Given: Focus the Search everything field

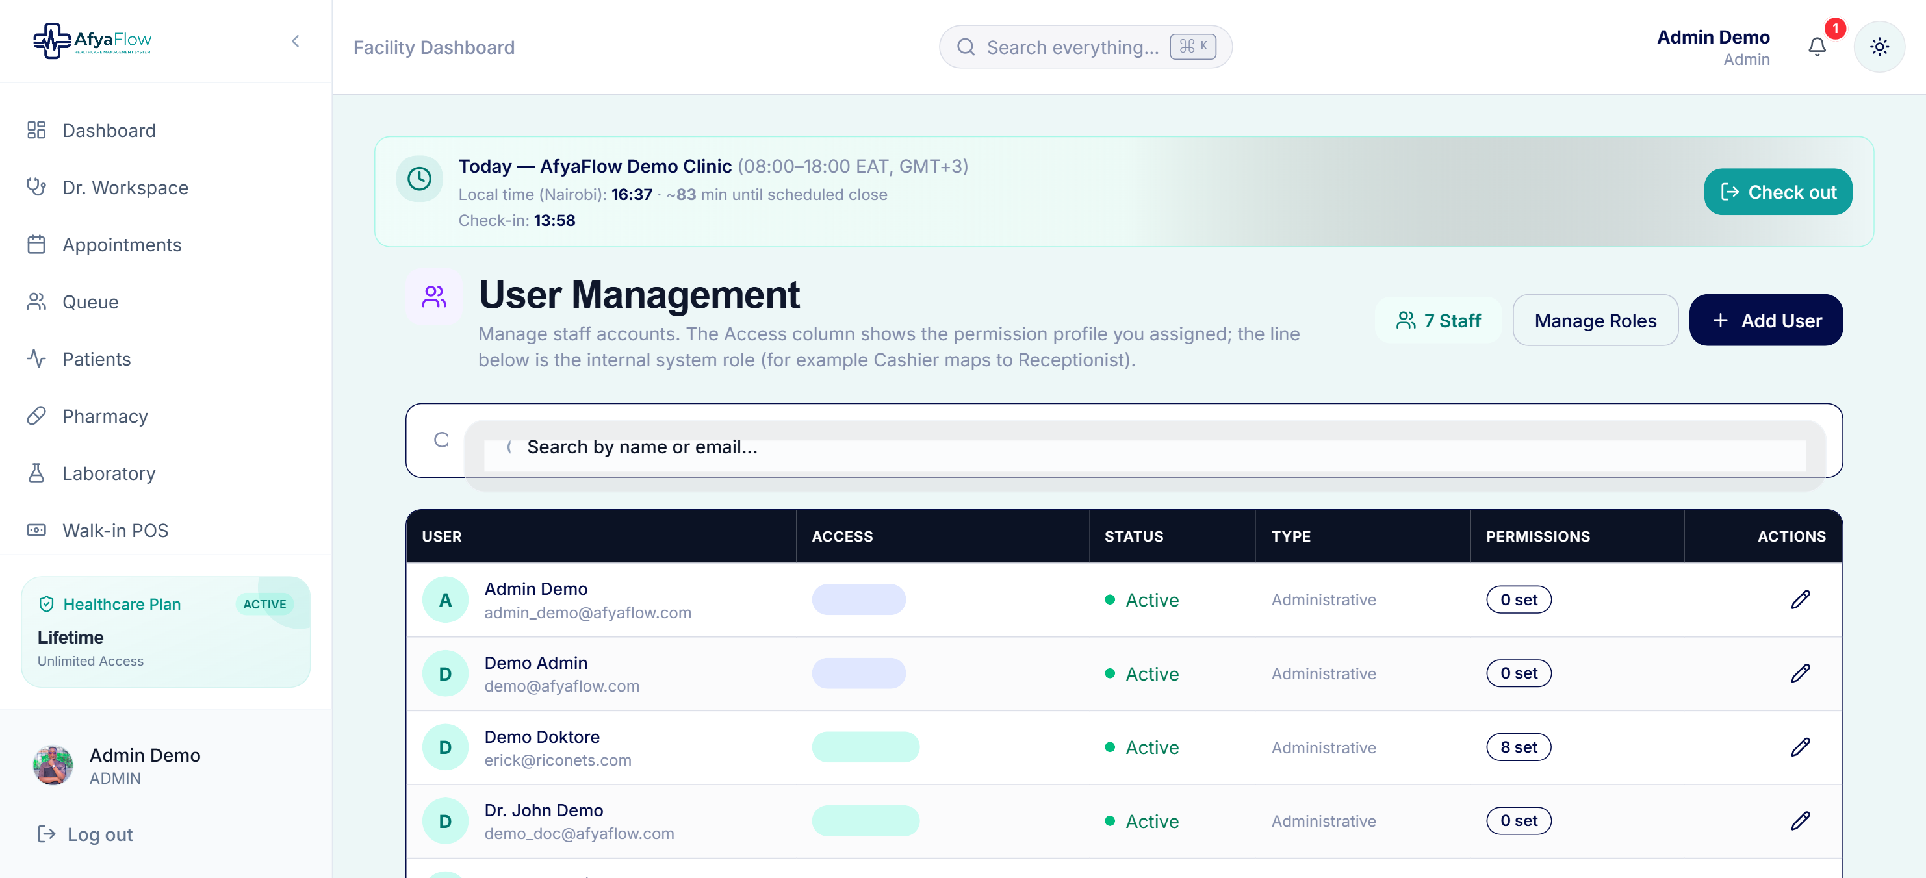Looking at the screenshot, I should (x=1085, y=47).
